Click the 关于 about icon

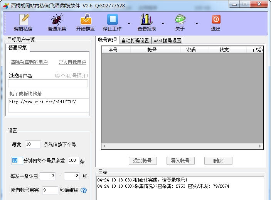click(180, 20)
